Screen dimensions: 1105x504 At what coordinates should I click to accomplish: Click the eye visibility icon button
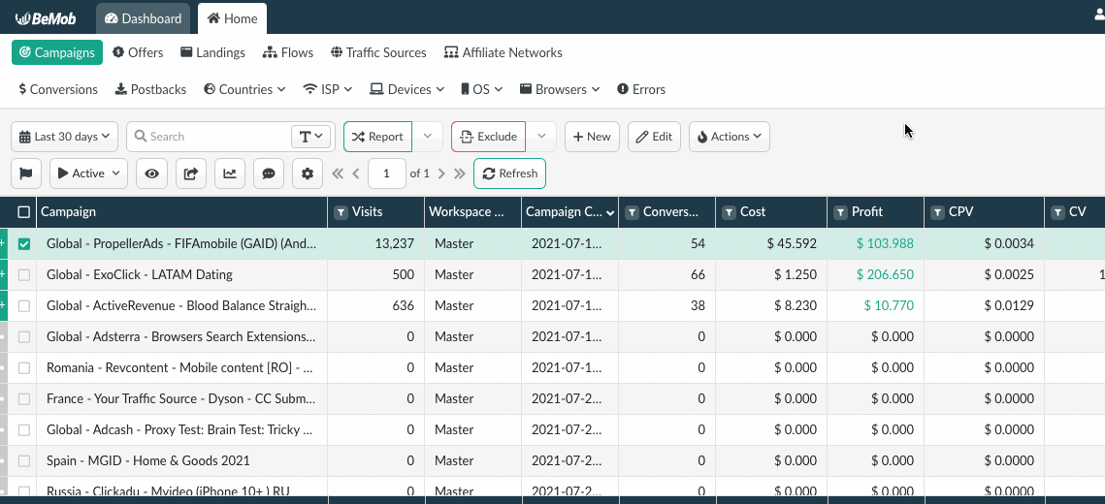[151, 173]
